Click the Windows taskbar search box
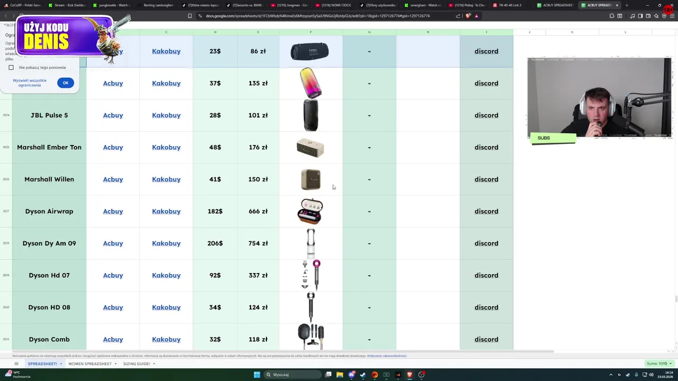Image resolution: width=678 pixels, height=381 pixels. point(293,375)
